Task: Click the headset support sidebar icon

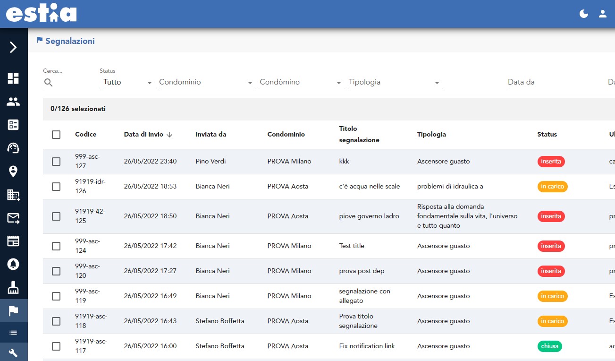Action: click(13, 148)
